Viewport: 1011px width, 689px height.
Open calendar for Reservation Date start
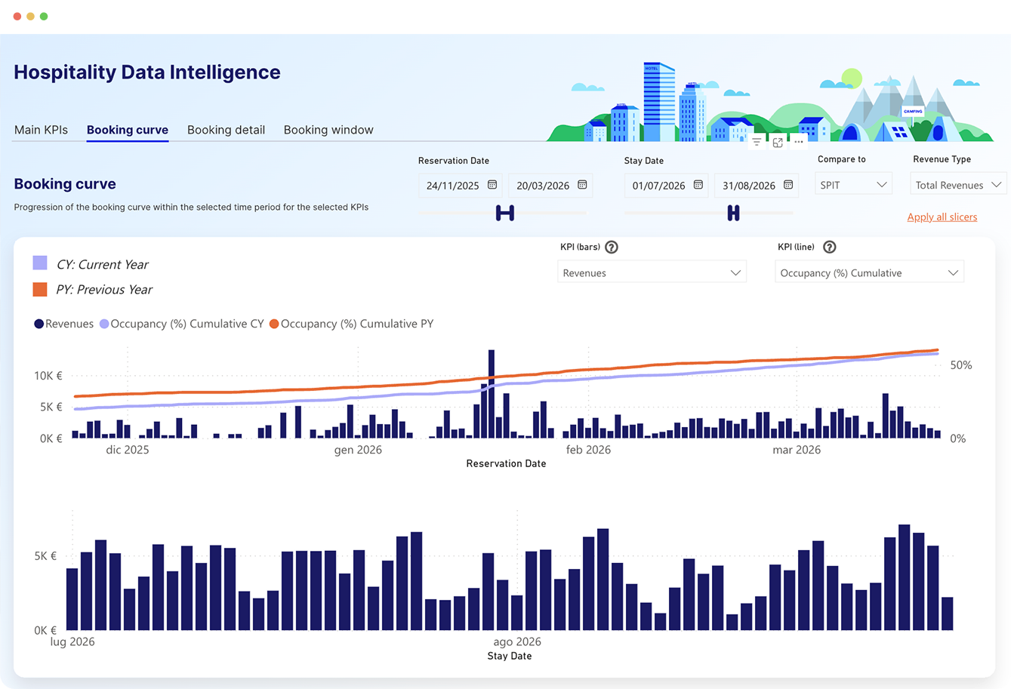coord(492,185)
